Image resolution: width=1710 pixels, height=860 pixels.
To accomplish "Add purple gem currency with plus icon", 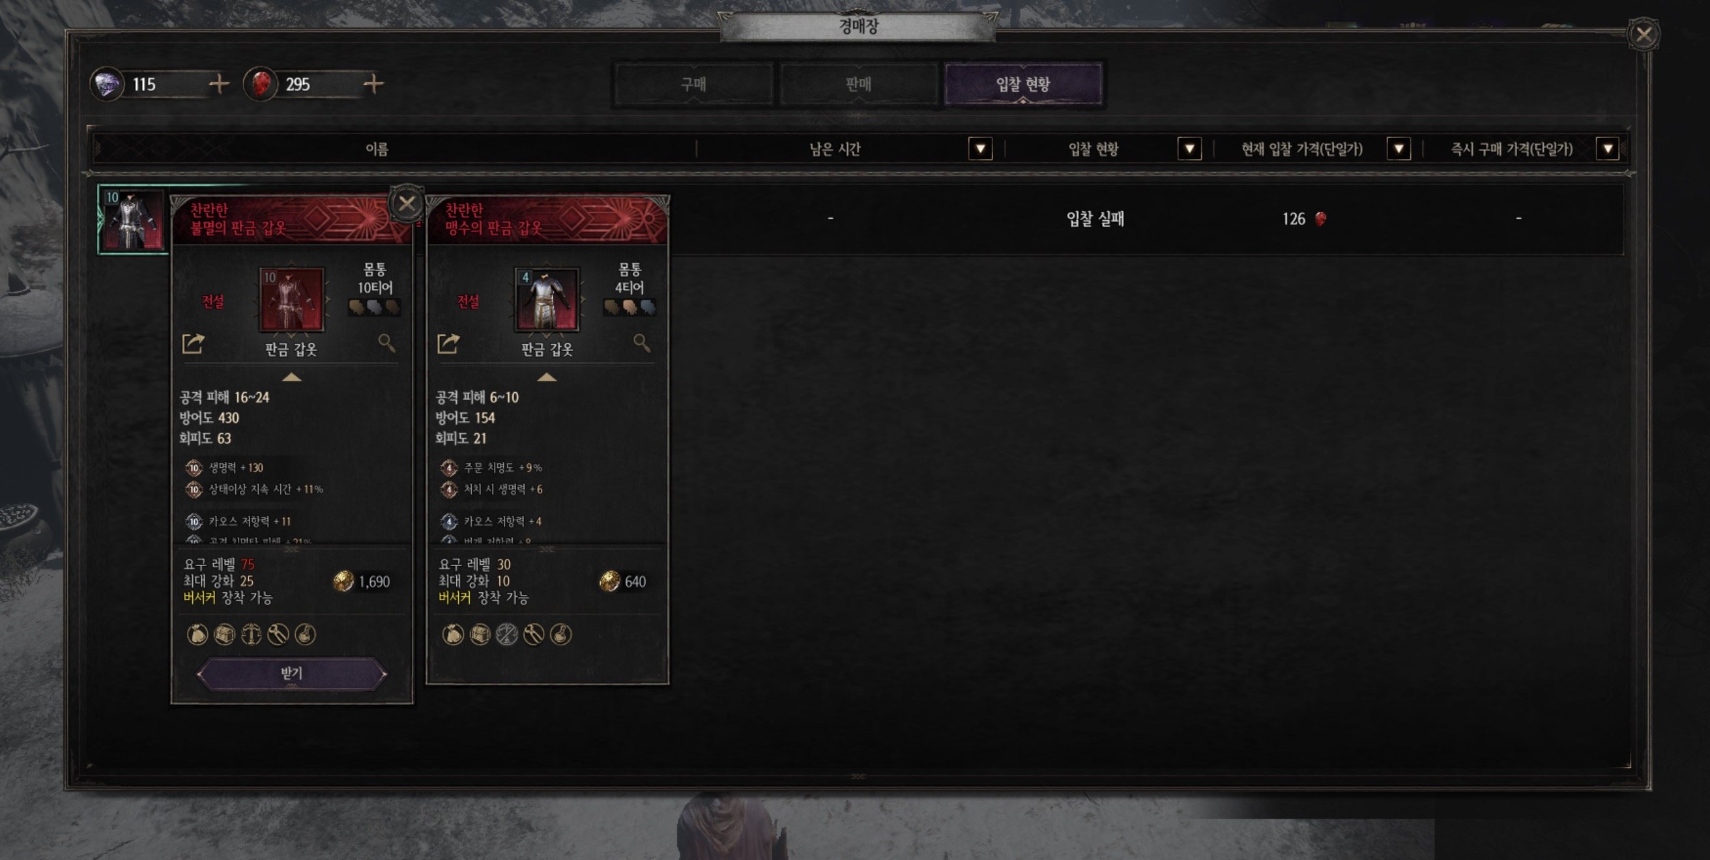I will pyautogui.click(x=219, y=84).
